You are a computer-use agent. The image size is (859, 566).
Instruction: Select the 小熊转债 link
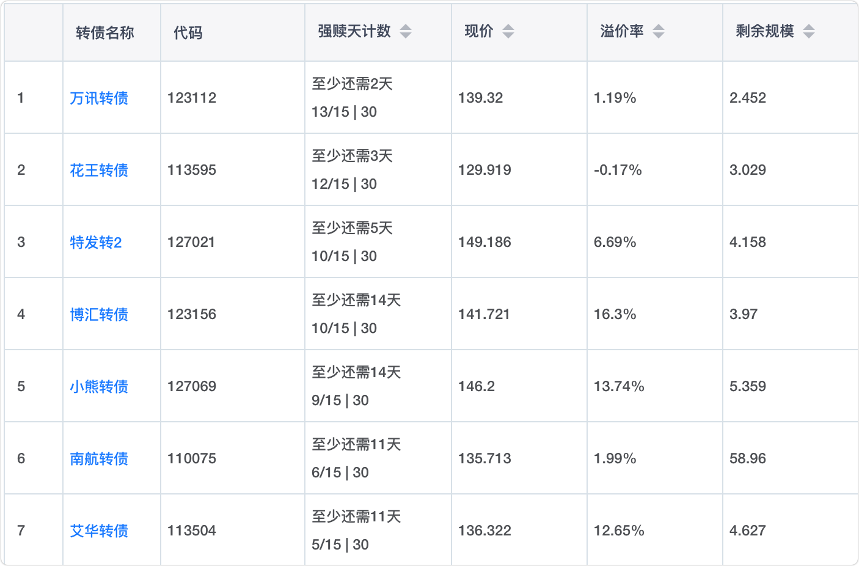tap(99, 386)
